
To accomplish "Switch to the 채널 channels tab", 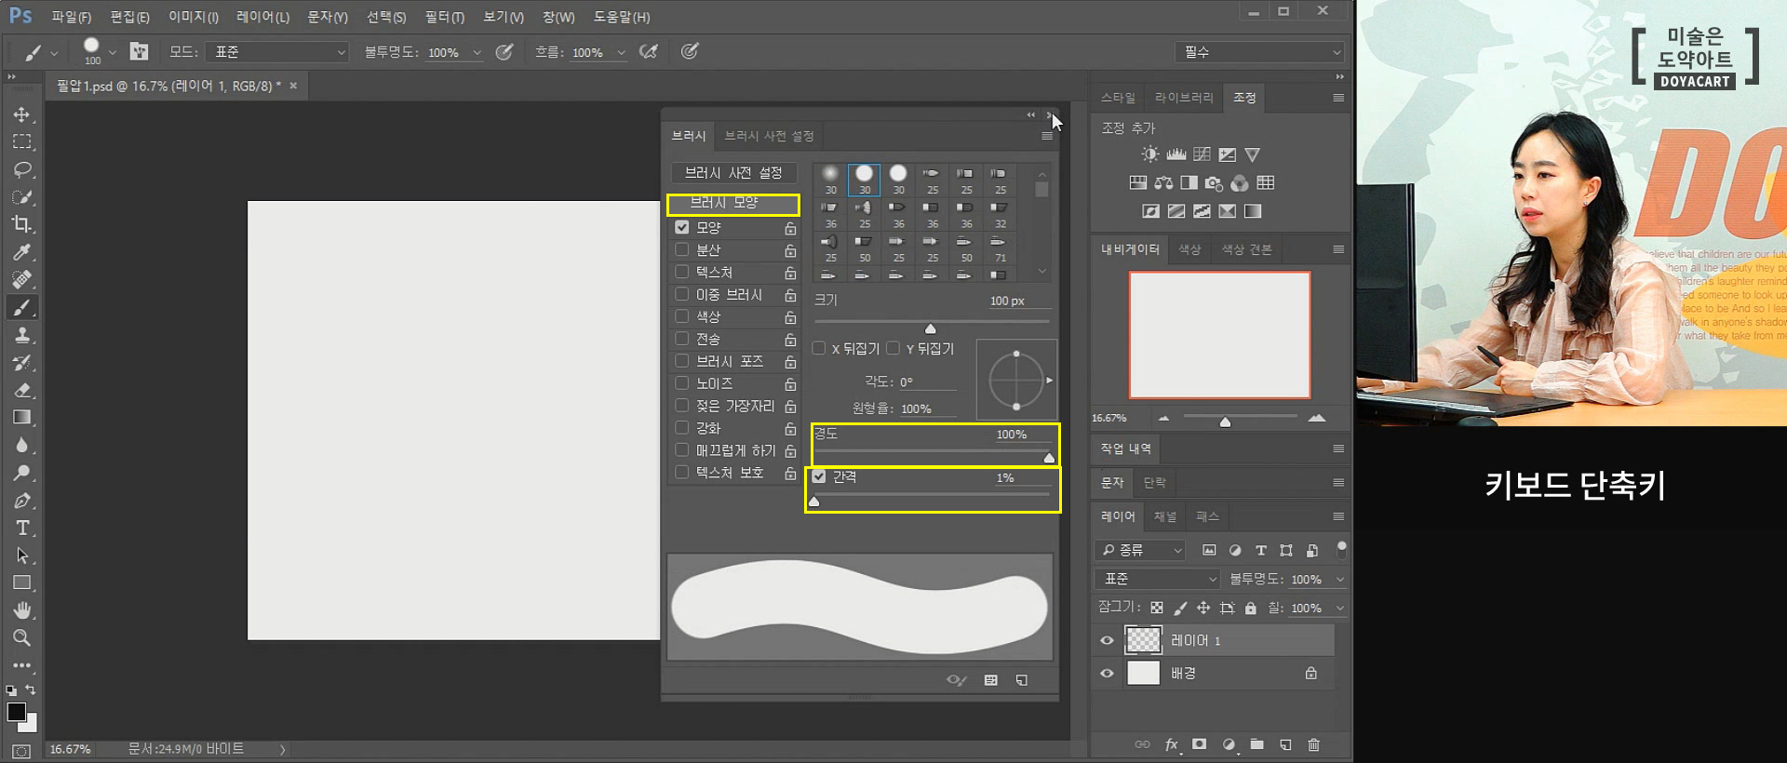I will point(1164,516).
